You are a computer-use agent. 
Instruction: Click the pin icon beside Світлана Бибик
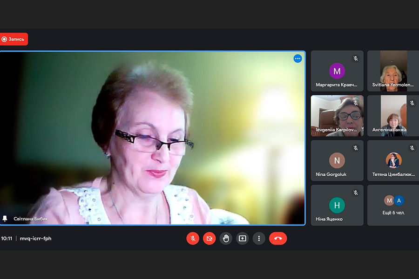[5, 219]
